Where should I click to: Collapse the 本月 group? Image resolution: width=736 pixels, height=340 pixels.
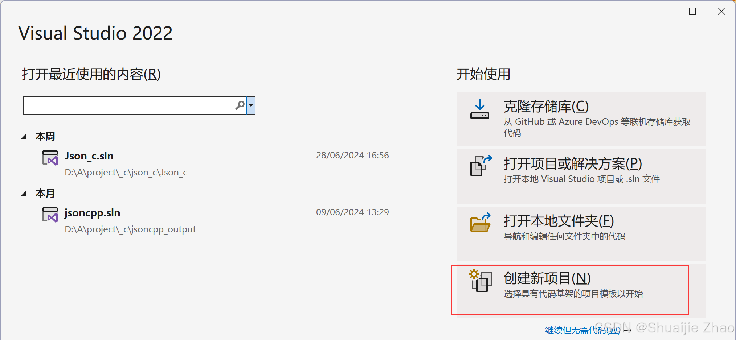pos(24,194)
